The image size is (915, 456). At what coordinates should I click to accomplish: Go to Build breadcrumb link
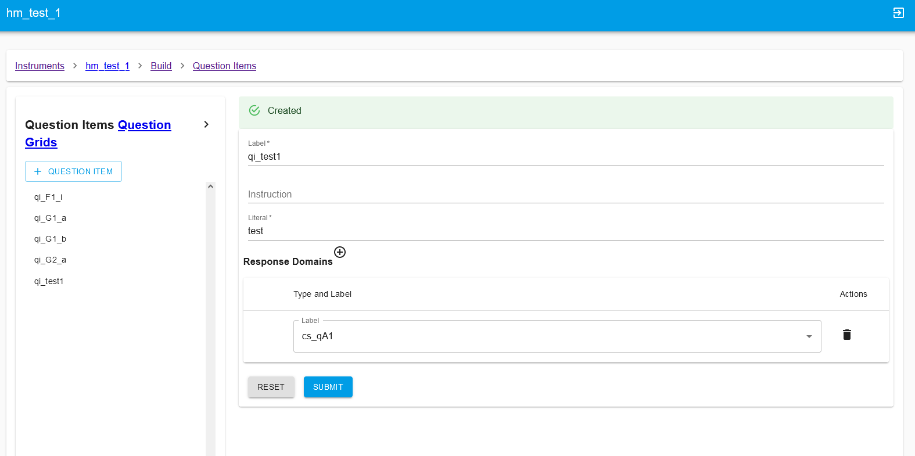[x=161, y=66]
